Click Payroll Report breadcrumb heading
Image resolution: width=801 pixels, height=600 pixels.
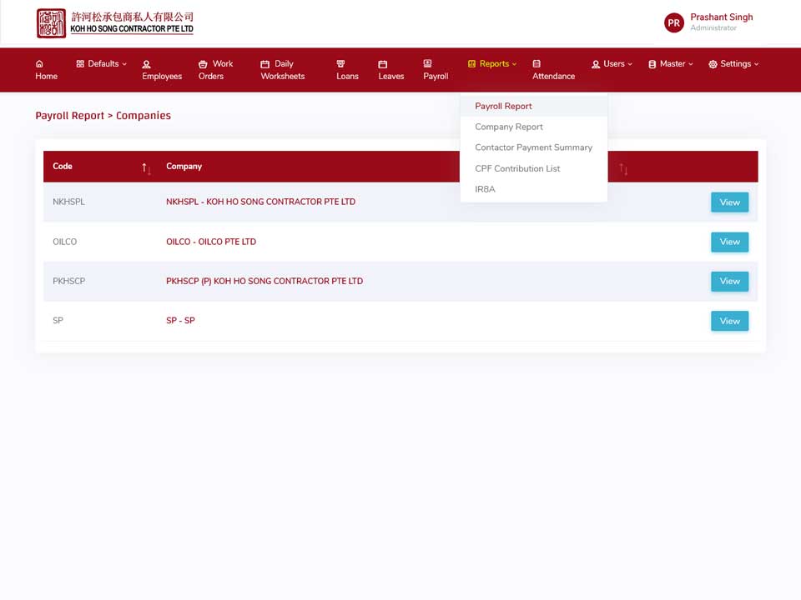click(x=69, y=116)
